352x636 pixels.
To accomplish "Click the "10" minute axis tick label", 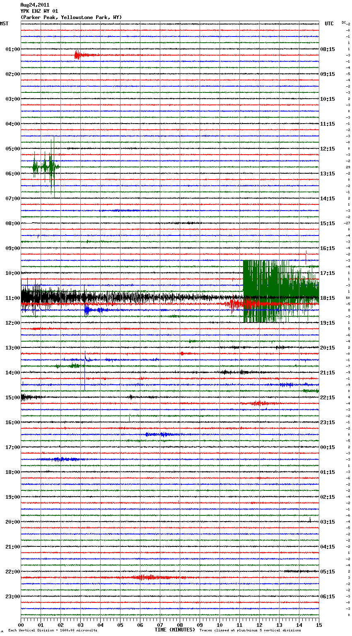I will click(219, 625).
